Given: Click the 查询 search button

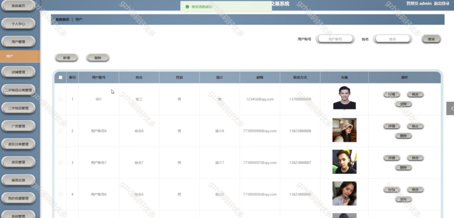Looking at the screenshot, I should (431, 39).
